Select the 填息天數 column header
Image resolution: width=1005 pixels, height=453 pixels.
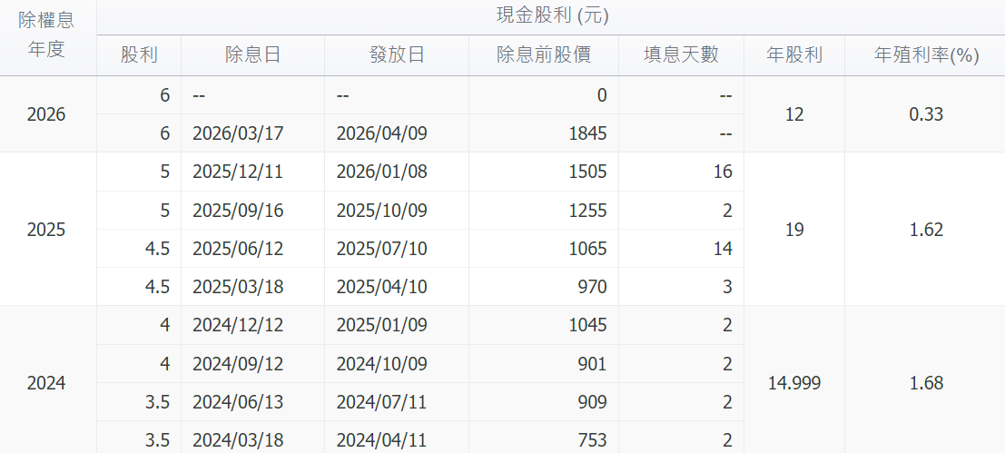[x=681, y=54]
